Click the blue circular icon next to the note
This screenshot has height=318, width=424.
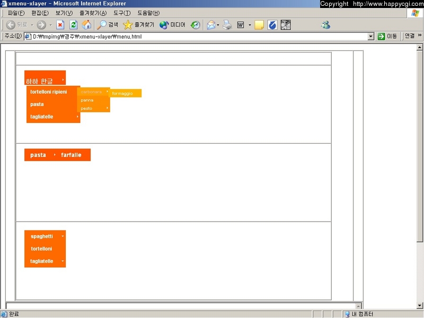point(272,25)
